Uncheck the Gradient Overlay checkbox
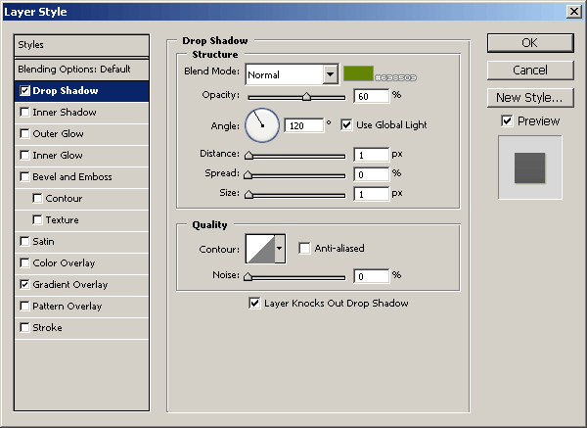587x428 pixels. pos(24,284)
